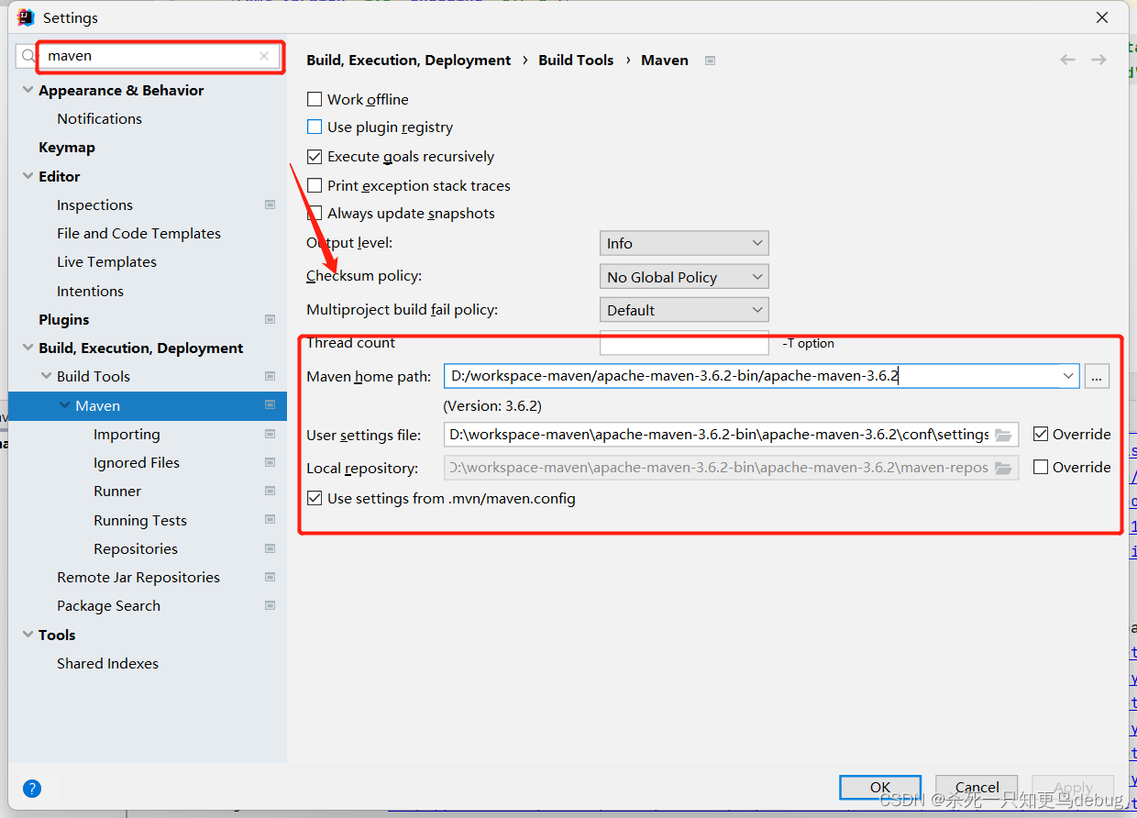Click the project-level icon on the Repositories row
1137x818 pixels.
click(270, 548)
